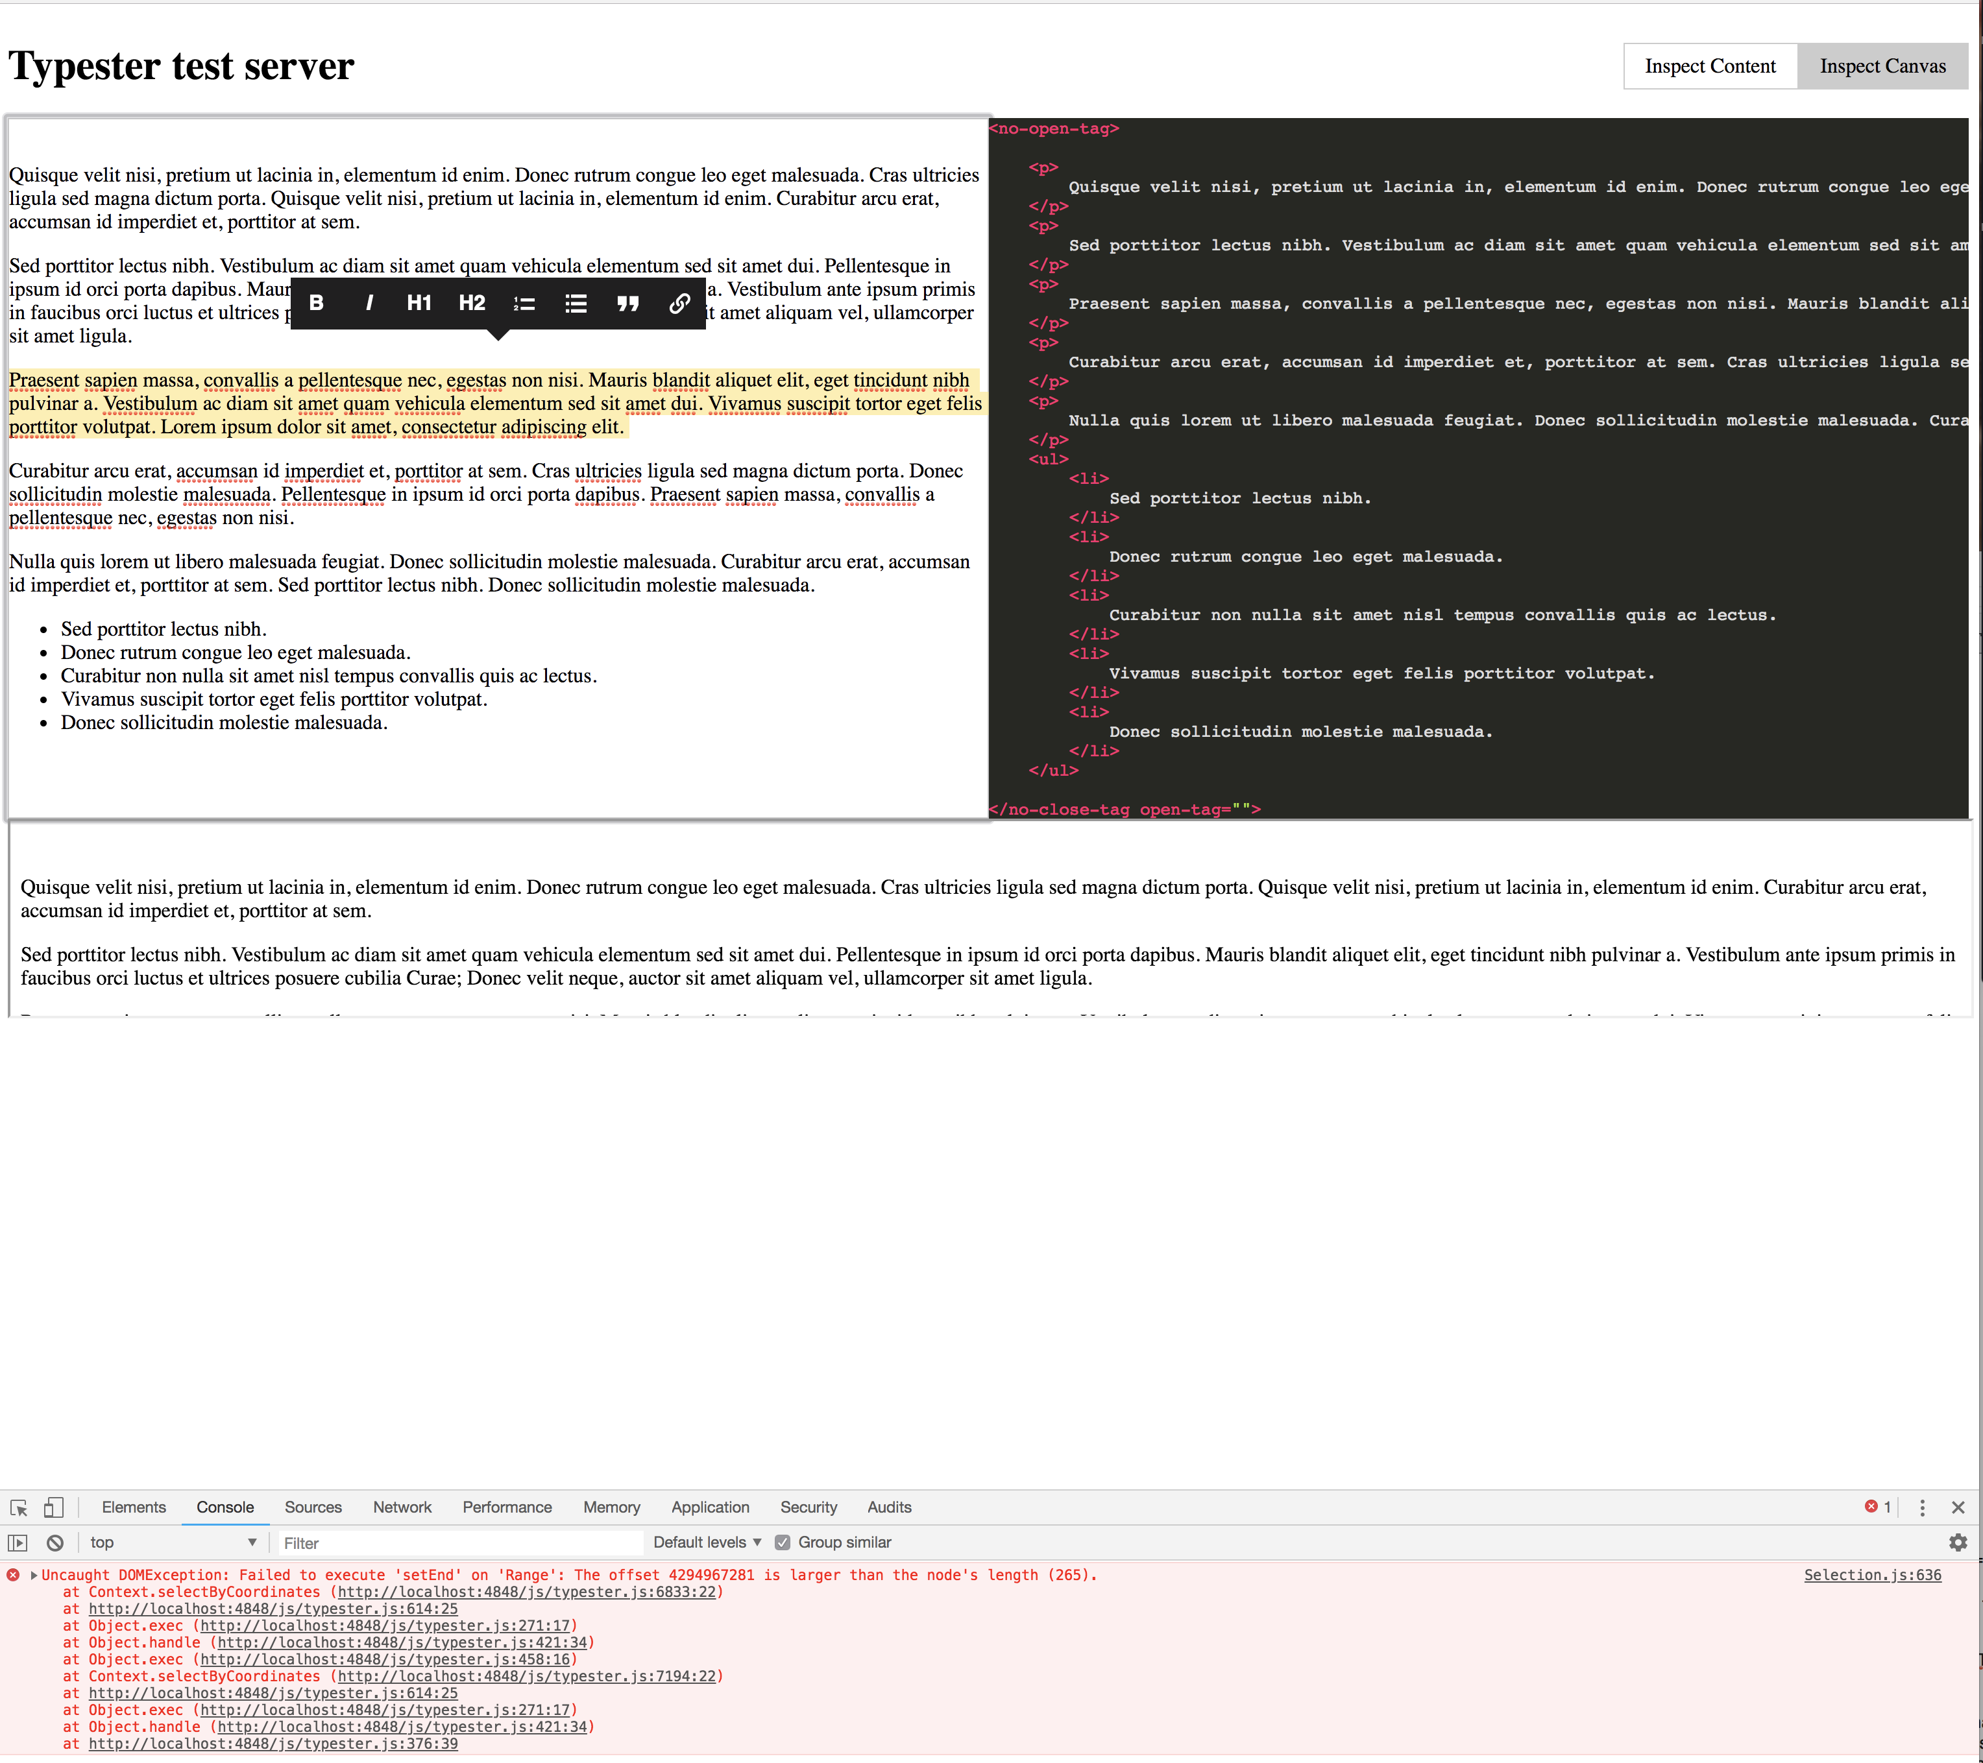Toggle the device toolbar icon in DevTools
The height and width of the screenshot is (1763, 1983).
(53, 1507)
